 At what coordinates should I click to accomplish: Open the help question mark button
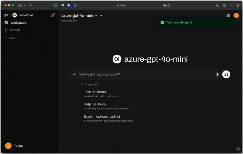238,149
